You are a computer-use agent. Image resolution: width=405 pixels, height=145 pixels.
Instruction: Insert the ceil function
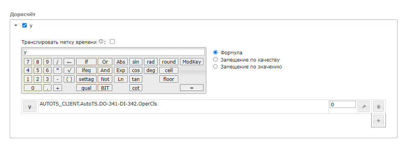pos(169,70)
